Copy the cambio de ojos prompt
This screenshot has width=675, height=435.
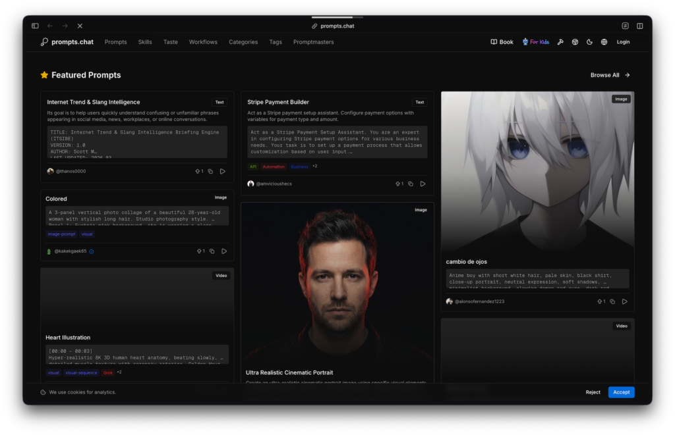coord(612,301)
